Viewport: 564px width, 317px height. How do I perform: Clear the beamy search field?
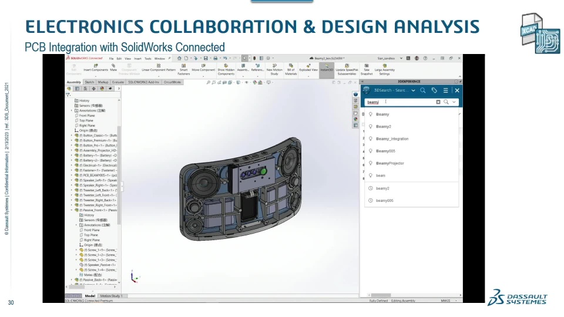click(438, 102)
